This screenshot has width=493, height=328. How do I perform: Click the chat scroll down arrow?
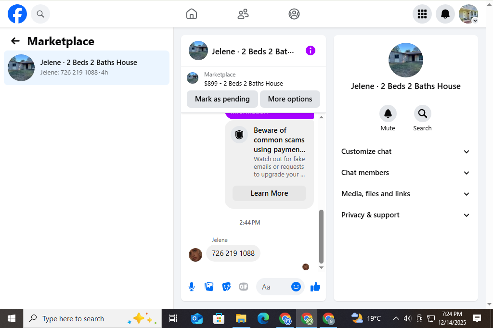pyautogui.click(x=321, y=268)
